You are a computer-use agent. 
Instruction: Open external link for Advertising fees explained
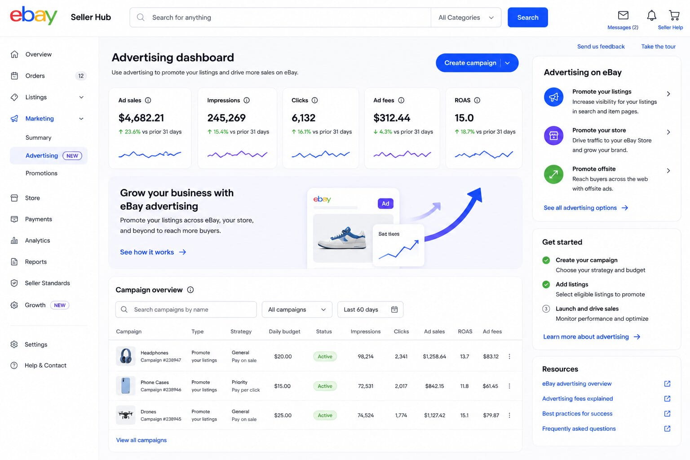(x=667, y=398)
